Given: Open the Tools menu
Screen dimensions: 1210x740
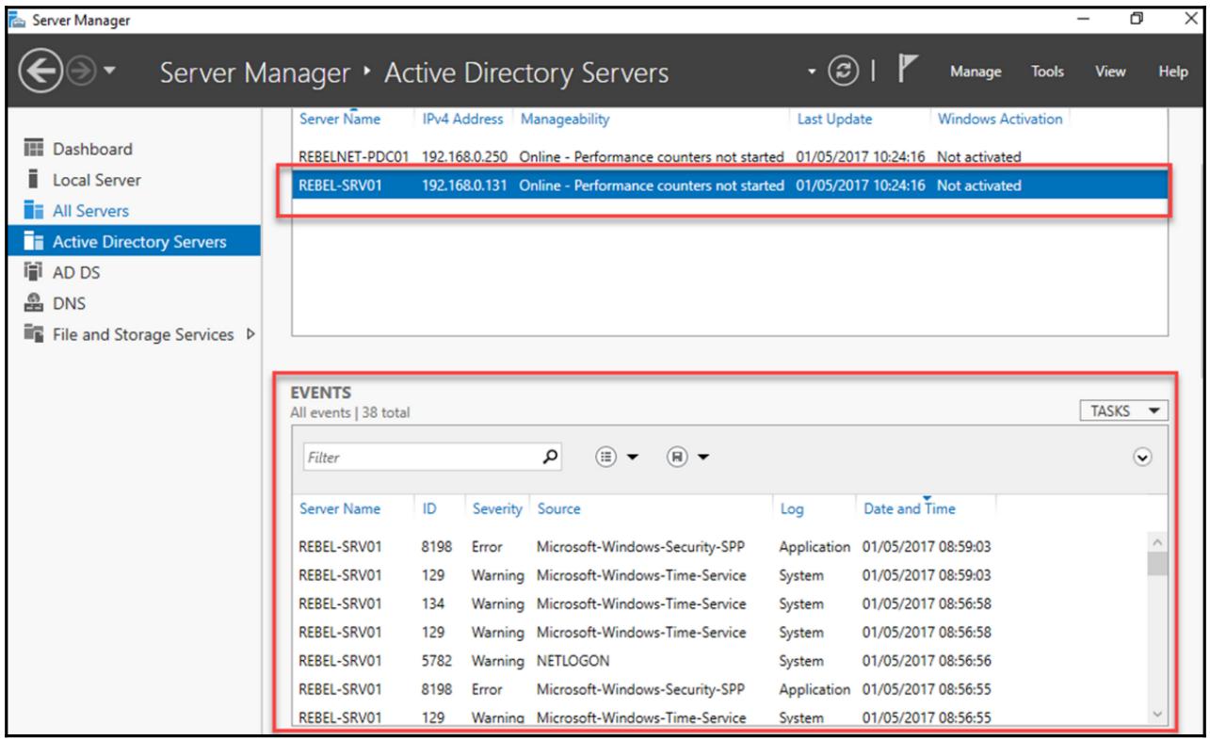Looking at the screenshot, I should point(1047,72).
